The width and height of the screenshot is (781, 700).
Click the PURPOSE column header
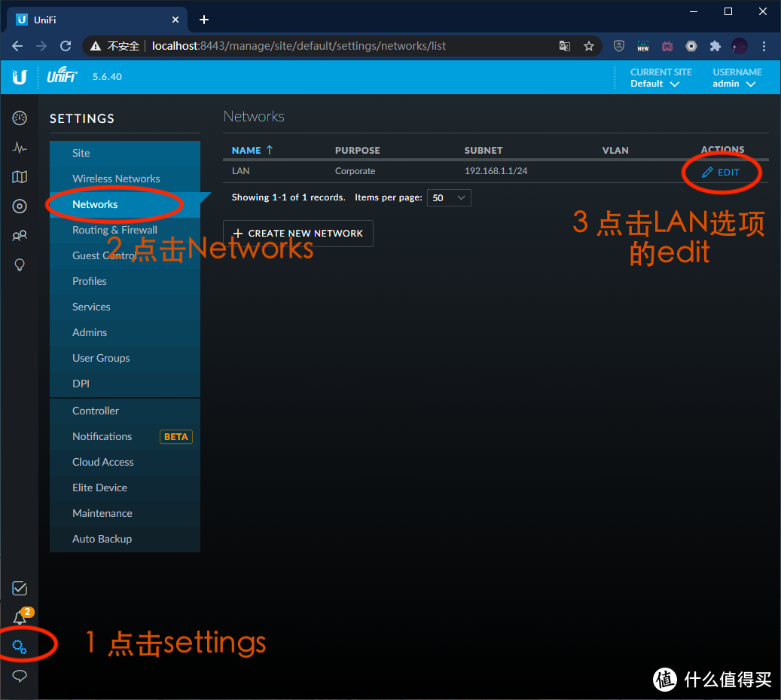pyautogui.click(x=357, y=151)
